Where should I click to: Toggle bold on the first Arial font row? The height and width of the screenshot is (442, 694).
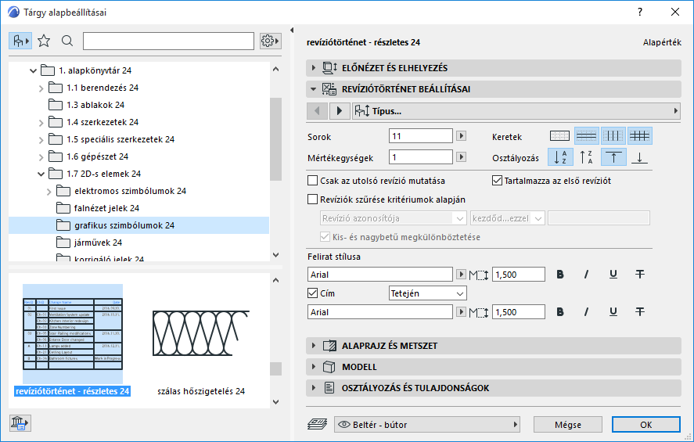coord(560,274)
